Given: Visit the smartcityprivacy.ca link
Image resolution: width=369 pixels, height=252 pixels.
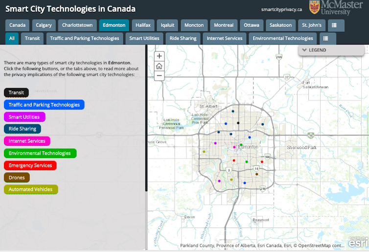Looking at the screenshot, I should tap(281, 9).
